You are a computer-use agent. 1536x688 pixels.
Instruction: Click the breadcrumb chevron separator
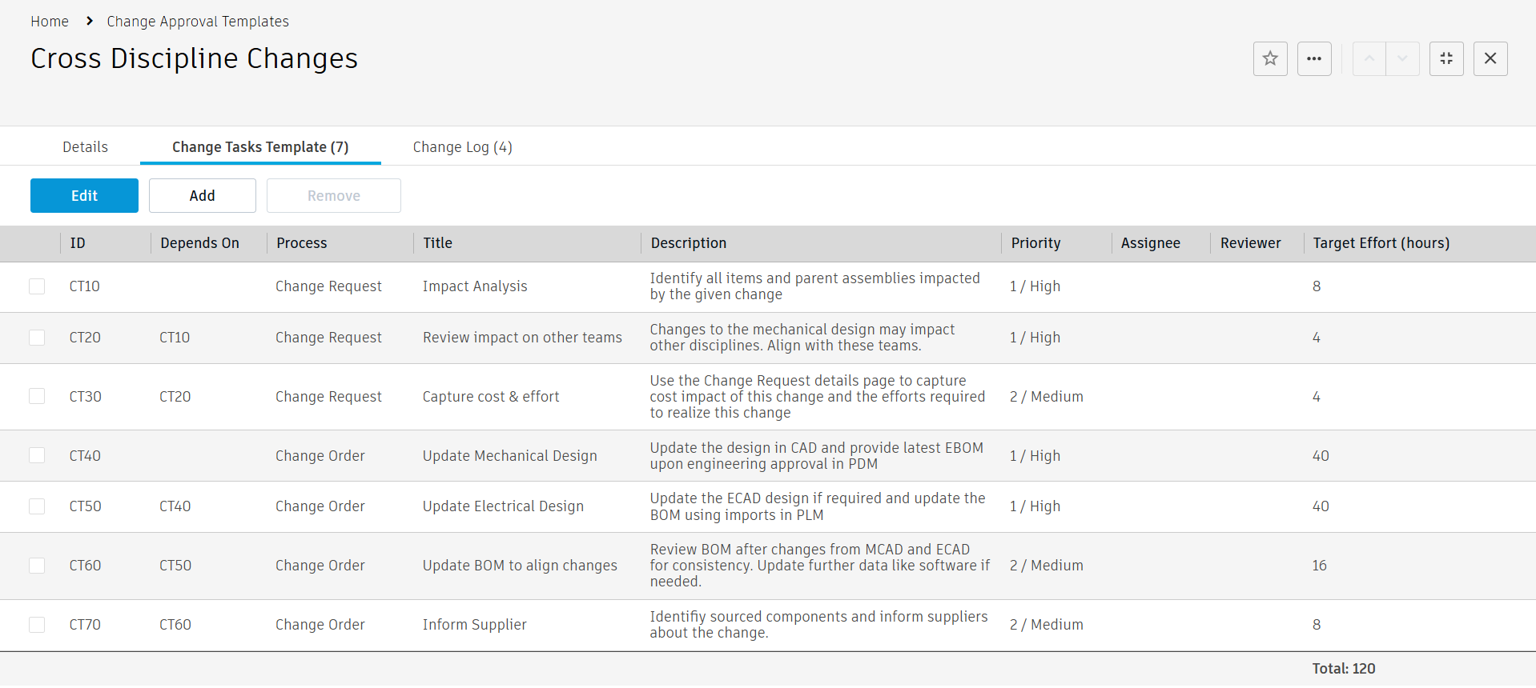click(x=90, y=21)
